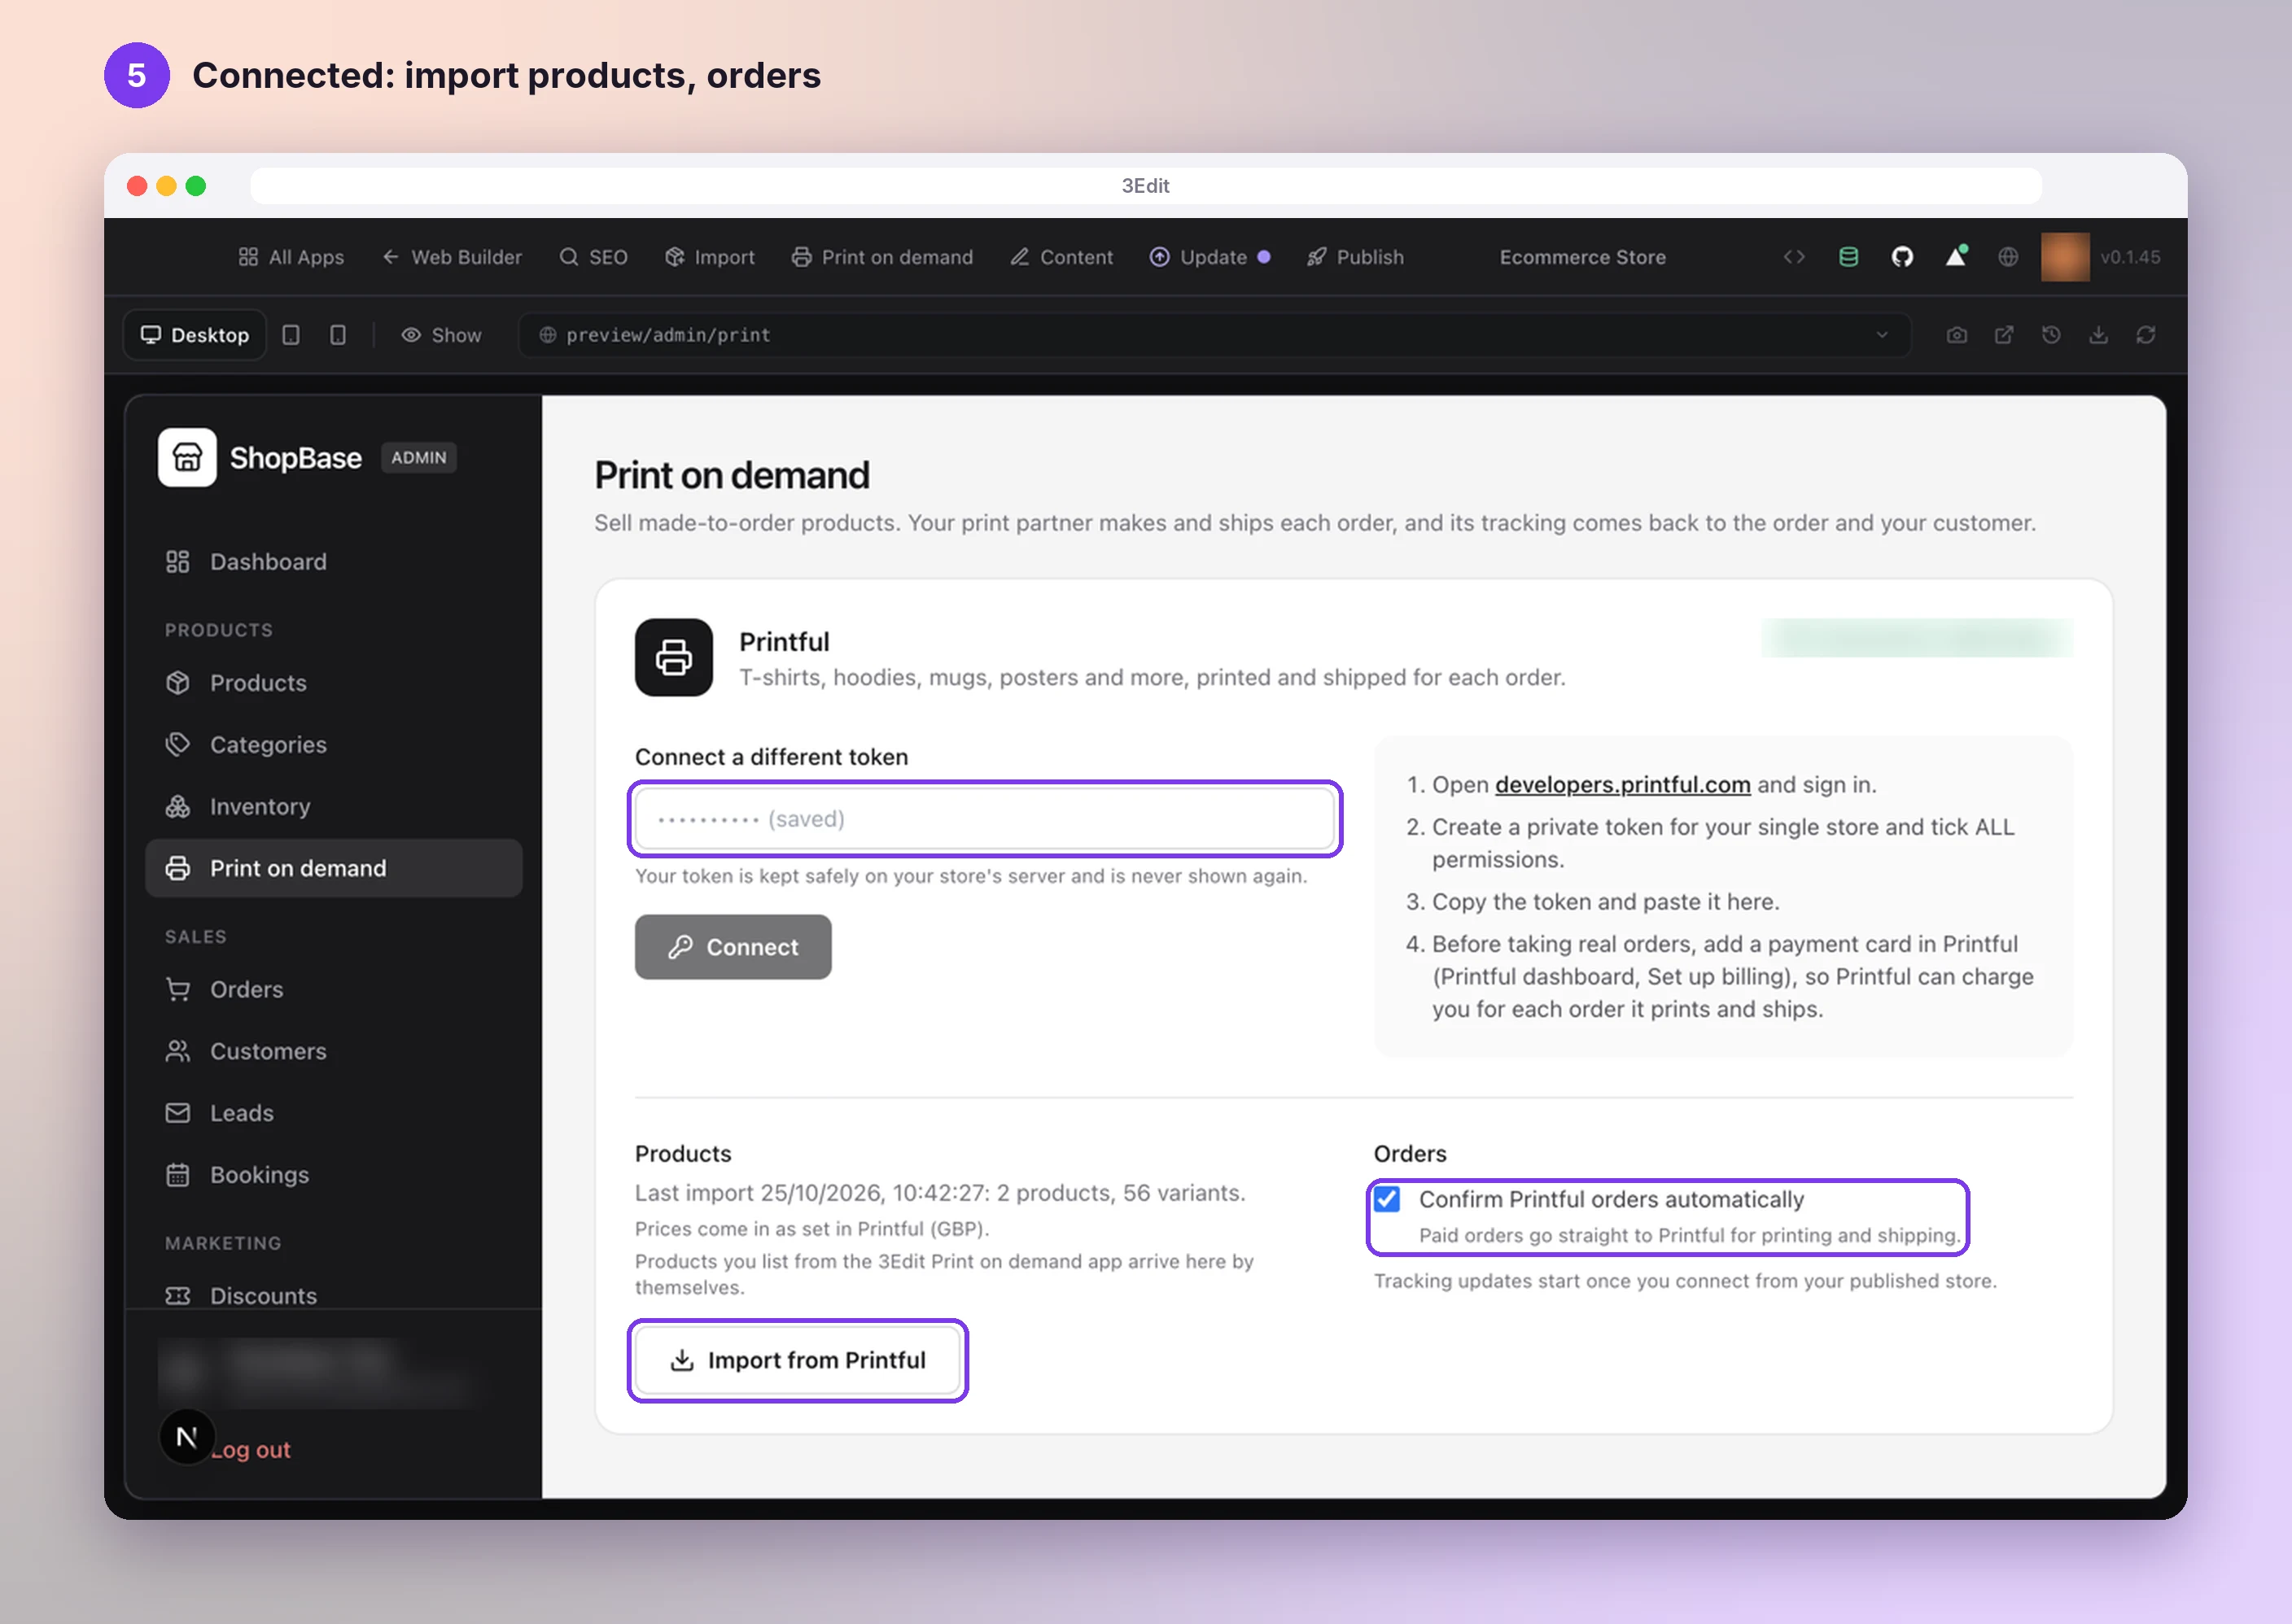Viewport: 2292px width, 1624px height.
Task: Open Customers in the sidebar
Action: pyautogui.click(x=335, y=1052)
